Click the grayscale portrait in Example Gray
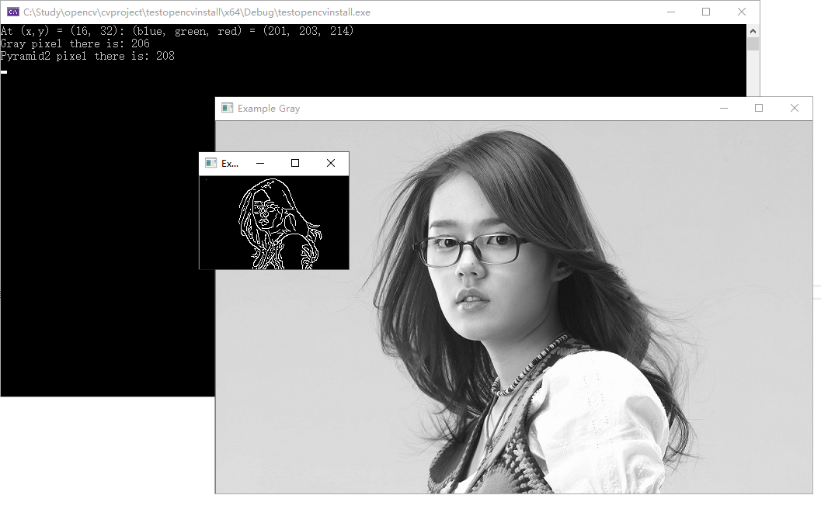Screen dimensions: 821x509 tap(513, 307)
